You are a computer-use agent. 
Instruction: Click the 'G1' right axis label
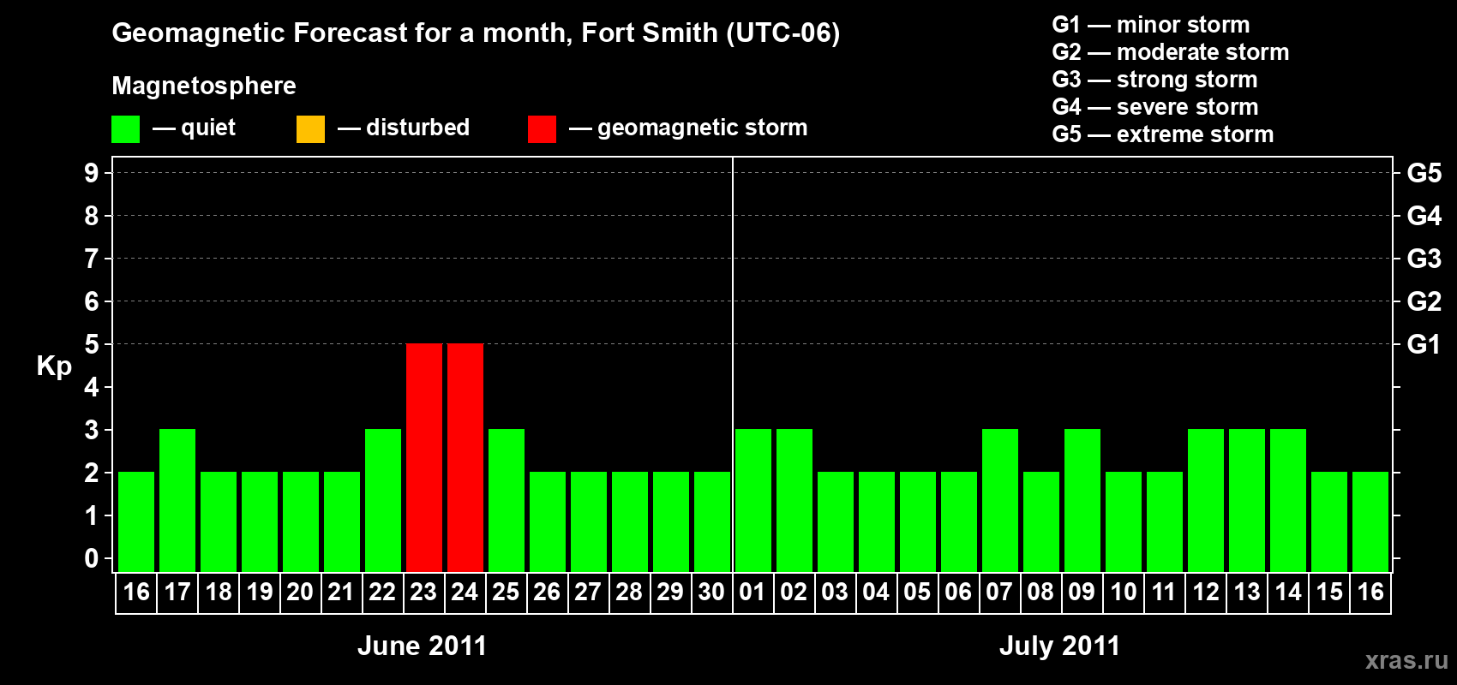point(1424,344)
